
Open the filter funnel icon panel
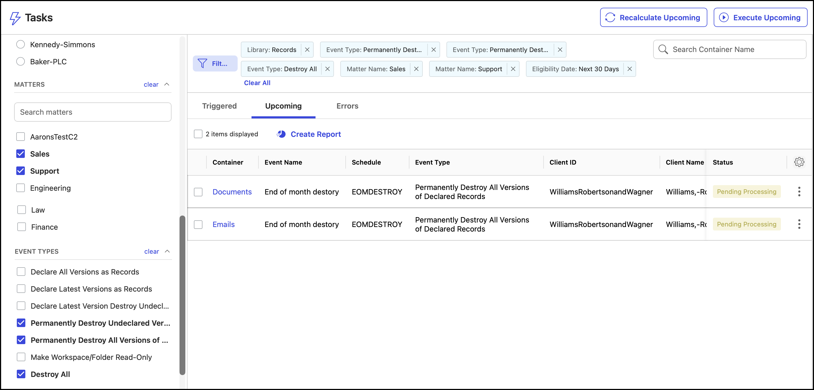[202, 63]
